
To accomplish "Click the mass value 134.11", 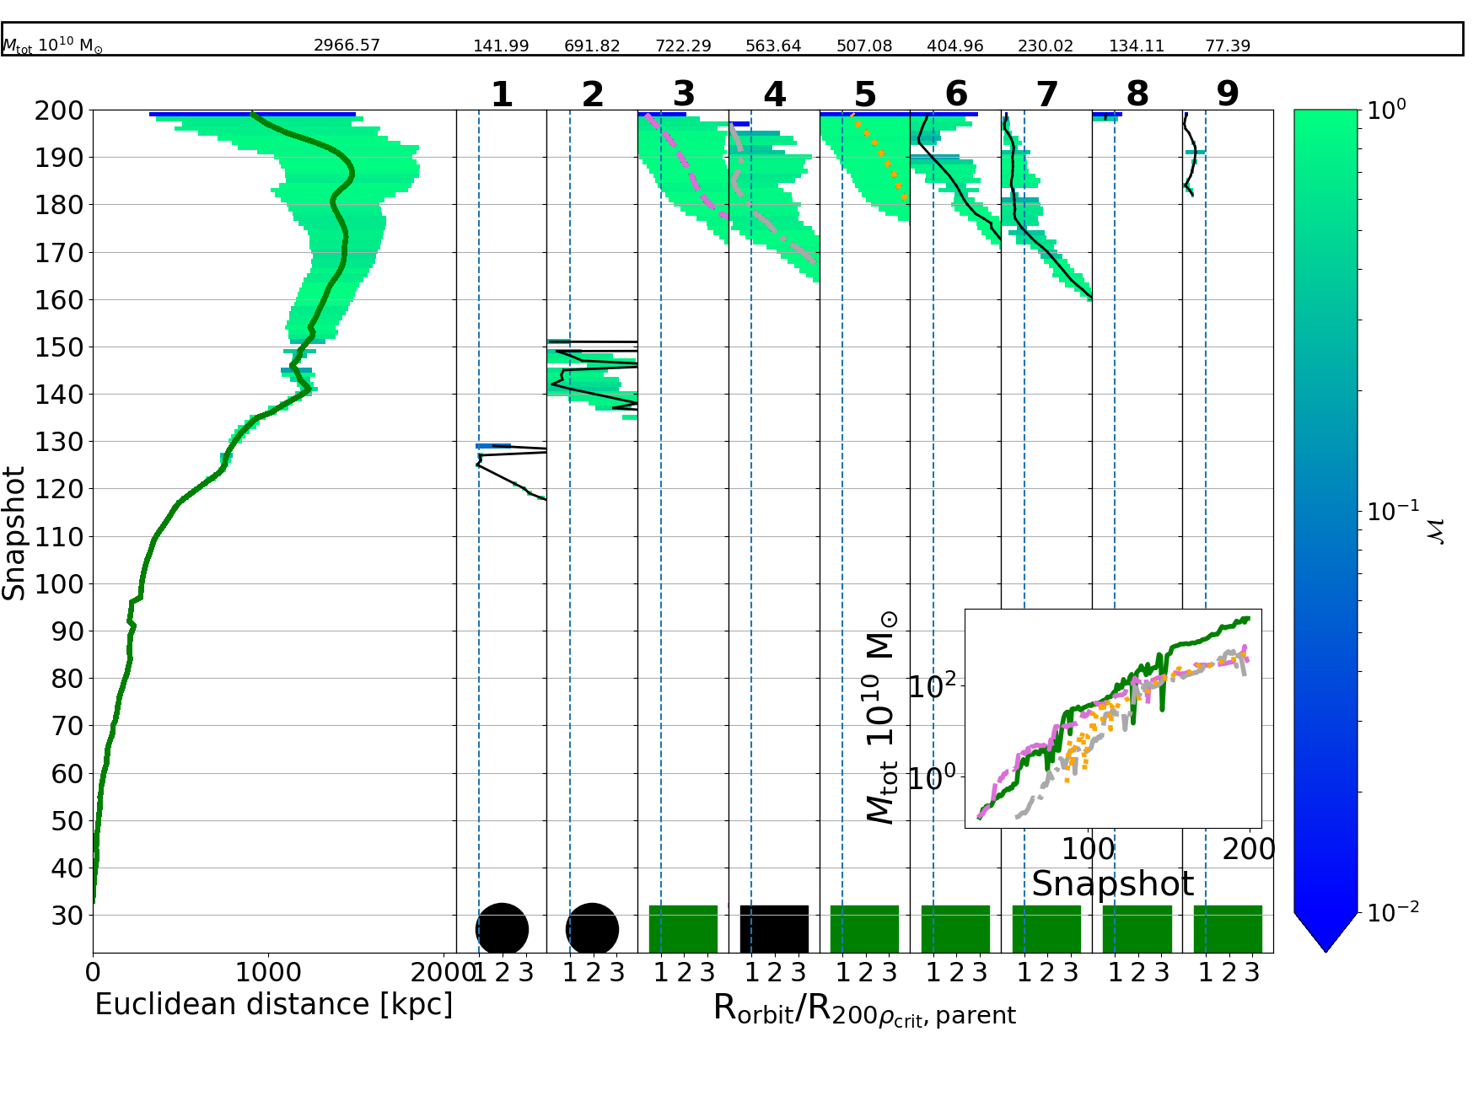I will pyautogui.click(x=1137, y=46).
